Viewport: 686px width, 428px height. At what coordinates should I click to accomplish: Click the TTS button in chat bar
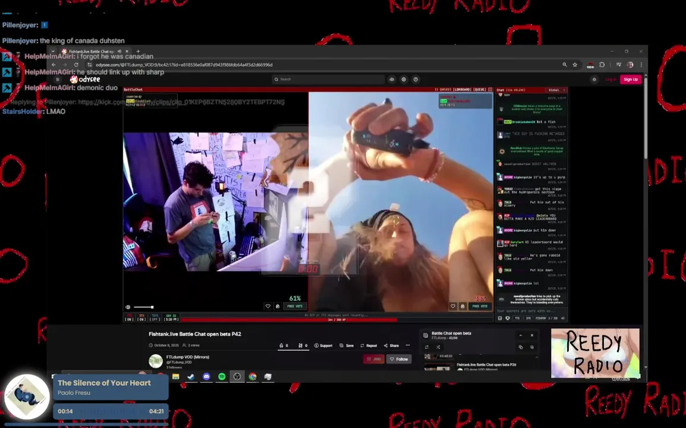(517, 318)
